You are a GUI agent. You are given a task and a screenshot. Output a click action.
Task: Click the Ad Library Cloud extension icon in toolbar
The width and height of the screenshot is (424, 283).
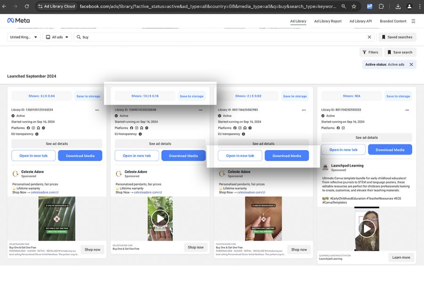[370, 6]
